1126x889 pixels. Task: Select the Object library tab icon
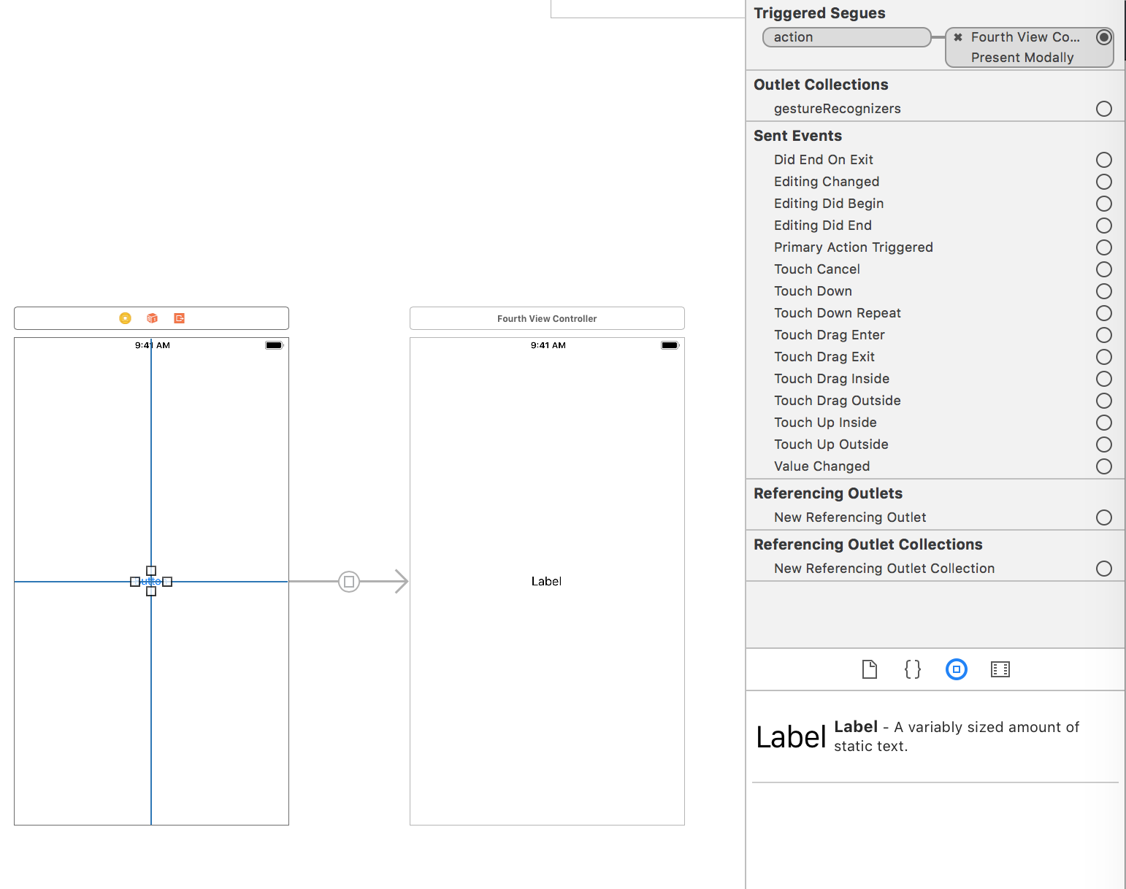click(x=956, y=669)
